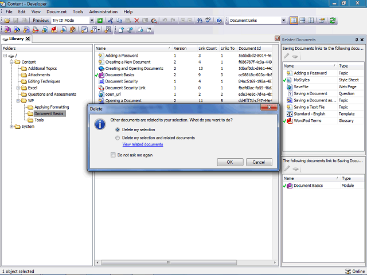The image size is (367, 275).
Task: Start preview with the green arrow icon
Action: tap(100, 21)
